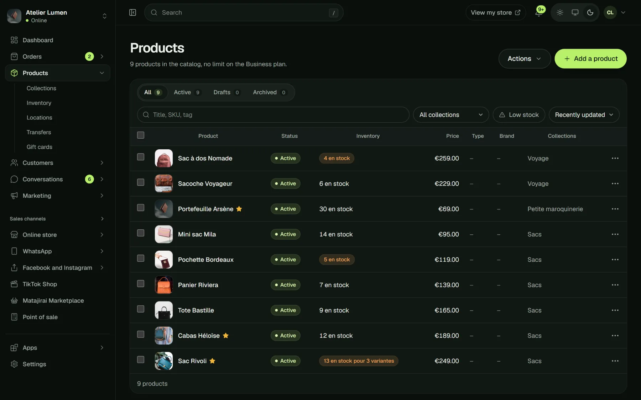Check the Panier Riviera row
Image resolution: width=641 pixels, height=400 pixels.
tap(141, 283)
